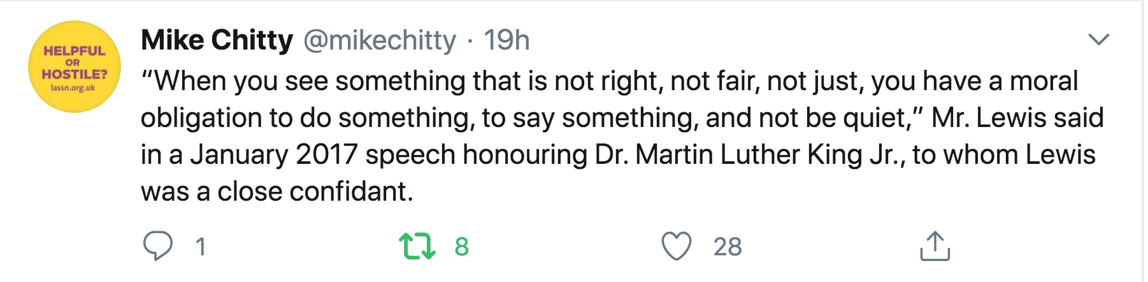The image size is (1148, 282).
Task: Click "HELPFUL" wording on the avatar badge
Action: click(x=74, y=51)
